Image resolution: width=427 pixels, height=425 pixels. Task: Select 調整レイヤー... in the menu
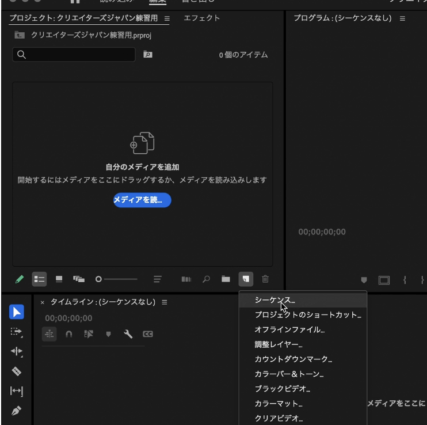click(279, 344)
